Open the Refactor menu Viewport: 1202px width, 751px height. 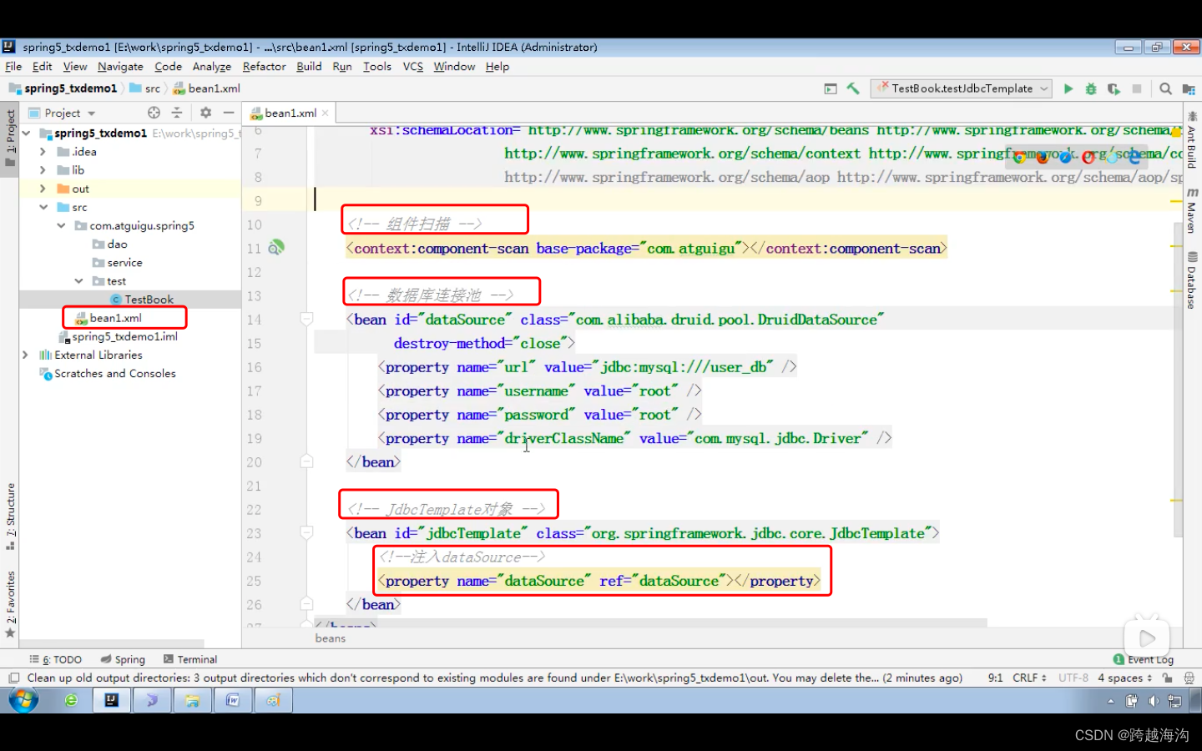point(264,67)
